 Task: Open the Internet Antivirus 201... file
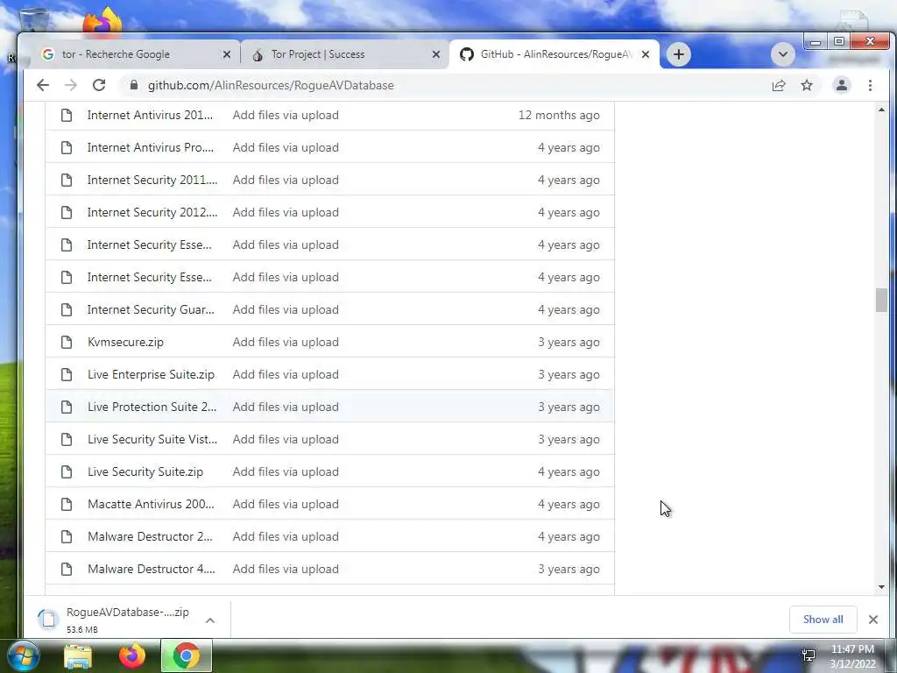(x=150, y=115)
